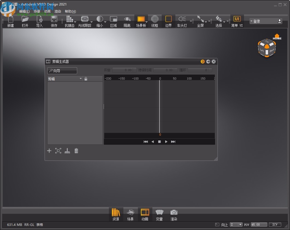
Task: Toggle the lock icon next to 剪辑
Action: pos(86,78)
